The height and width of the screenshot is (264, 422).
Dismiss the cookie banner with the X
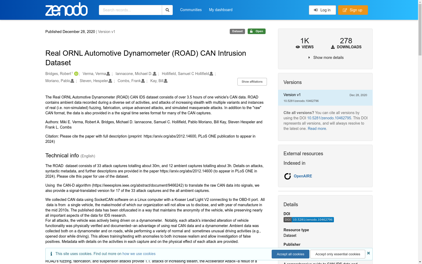click(x=368, y=253)
